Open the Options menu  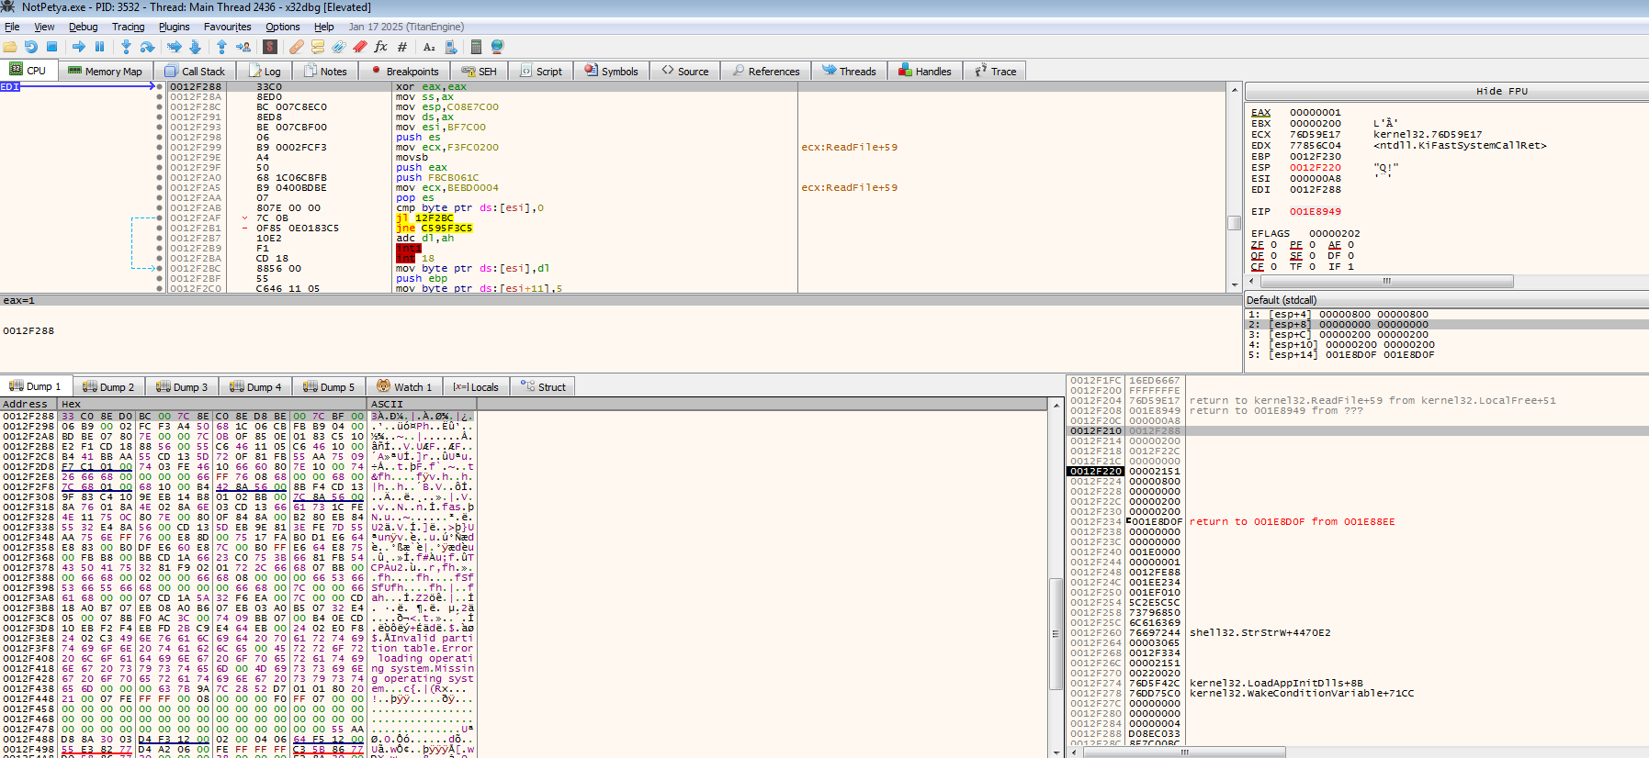coord(283,27)
